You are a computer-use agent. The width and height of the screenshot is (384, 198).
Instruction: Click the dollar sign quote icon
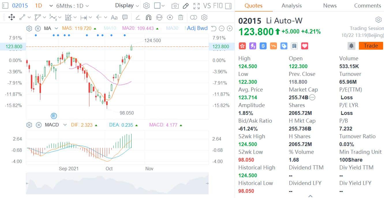(x=263, y=46)
